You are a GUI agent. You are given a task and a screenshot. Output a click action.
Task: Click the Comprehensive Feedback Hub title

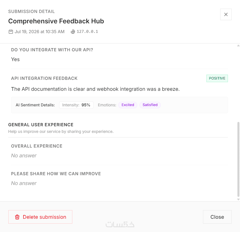pos(56,21)
